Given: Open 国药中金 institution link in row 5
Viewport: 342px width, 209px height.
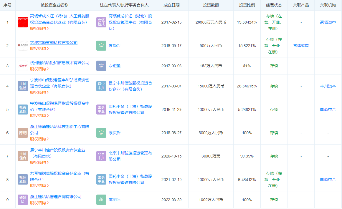Looking at the screenshot, I should pos(328,110).
